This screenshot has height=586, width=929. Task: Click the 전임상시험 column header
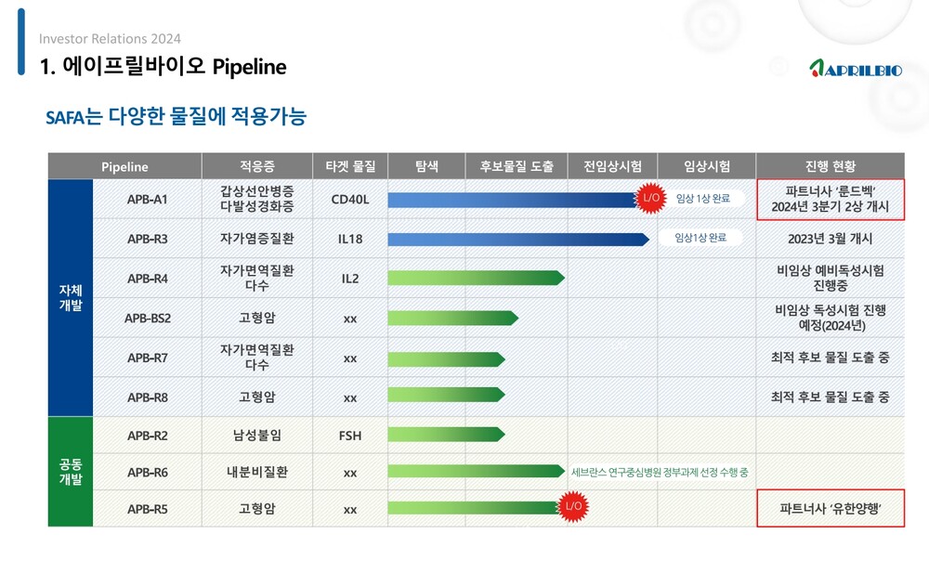612,166
